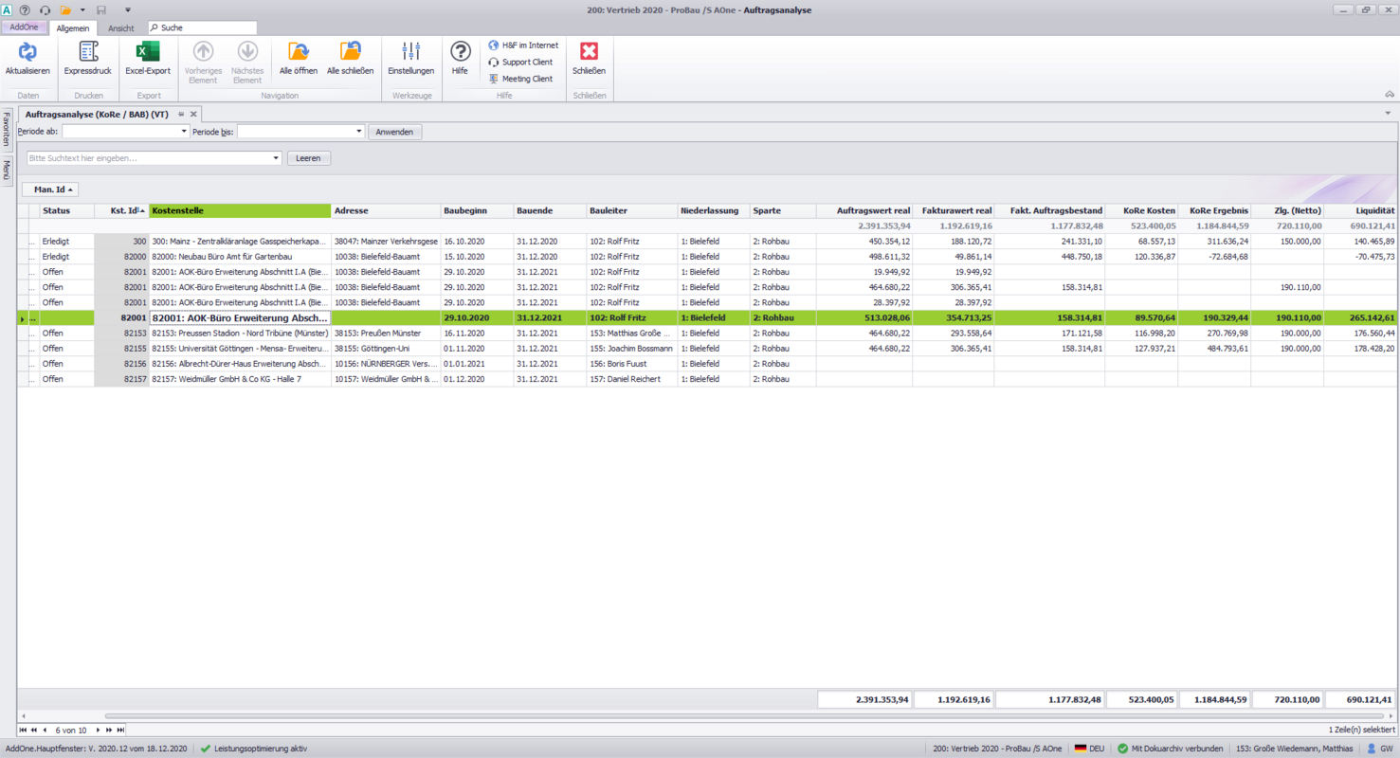Image resolution: width=1400 pixels, height=758 pixels.
Task: Open Einstellungen settings sliders
Action: pyautogui.click(x=410, y=52)
